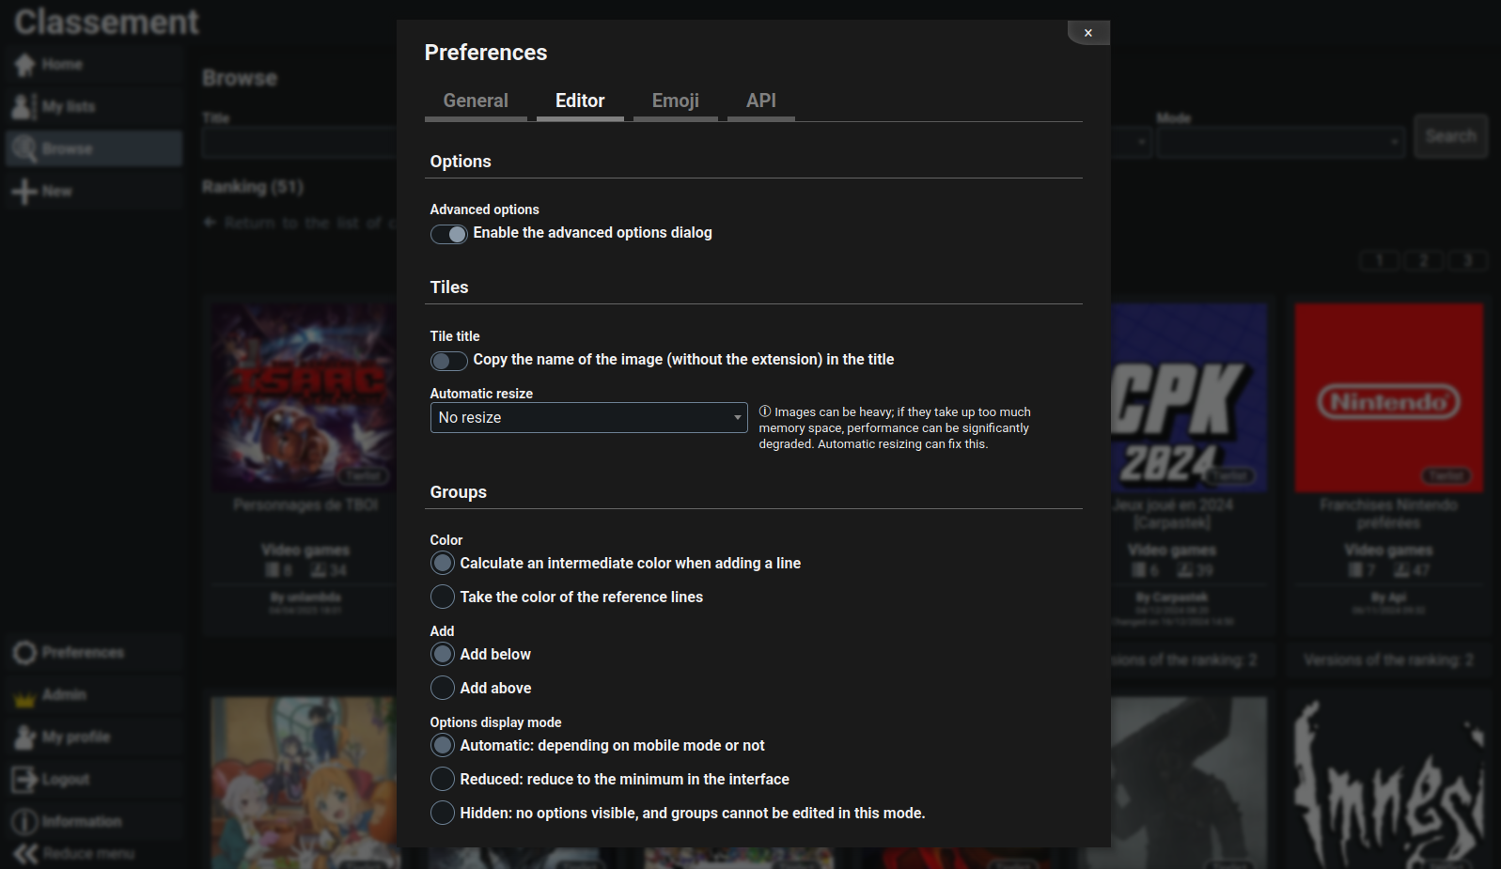Click the Classement site title
Viewport: 1501px width, 869px height.
(106, 22)
